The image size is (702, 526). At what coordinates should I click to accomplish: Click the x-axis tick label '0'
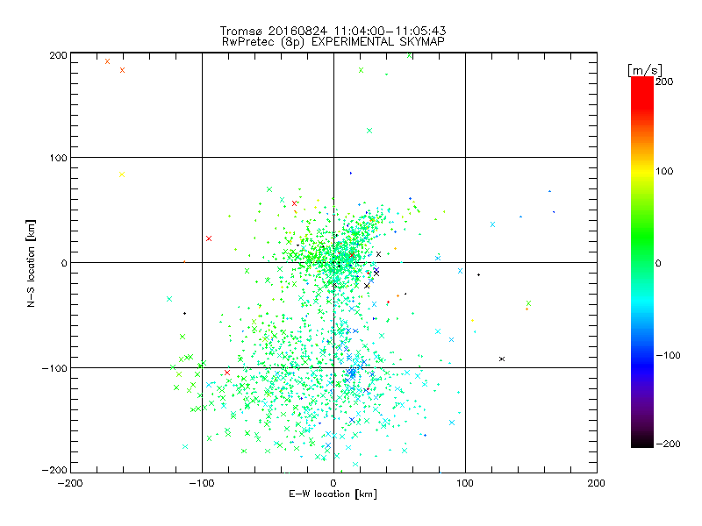point(333,483)
